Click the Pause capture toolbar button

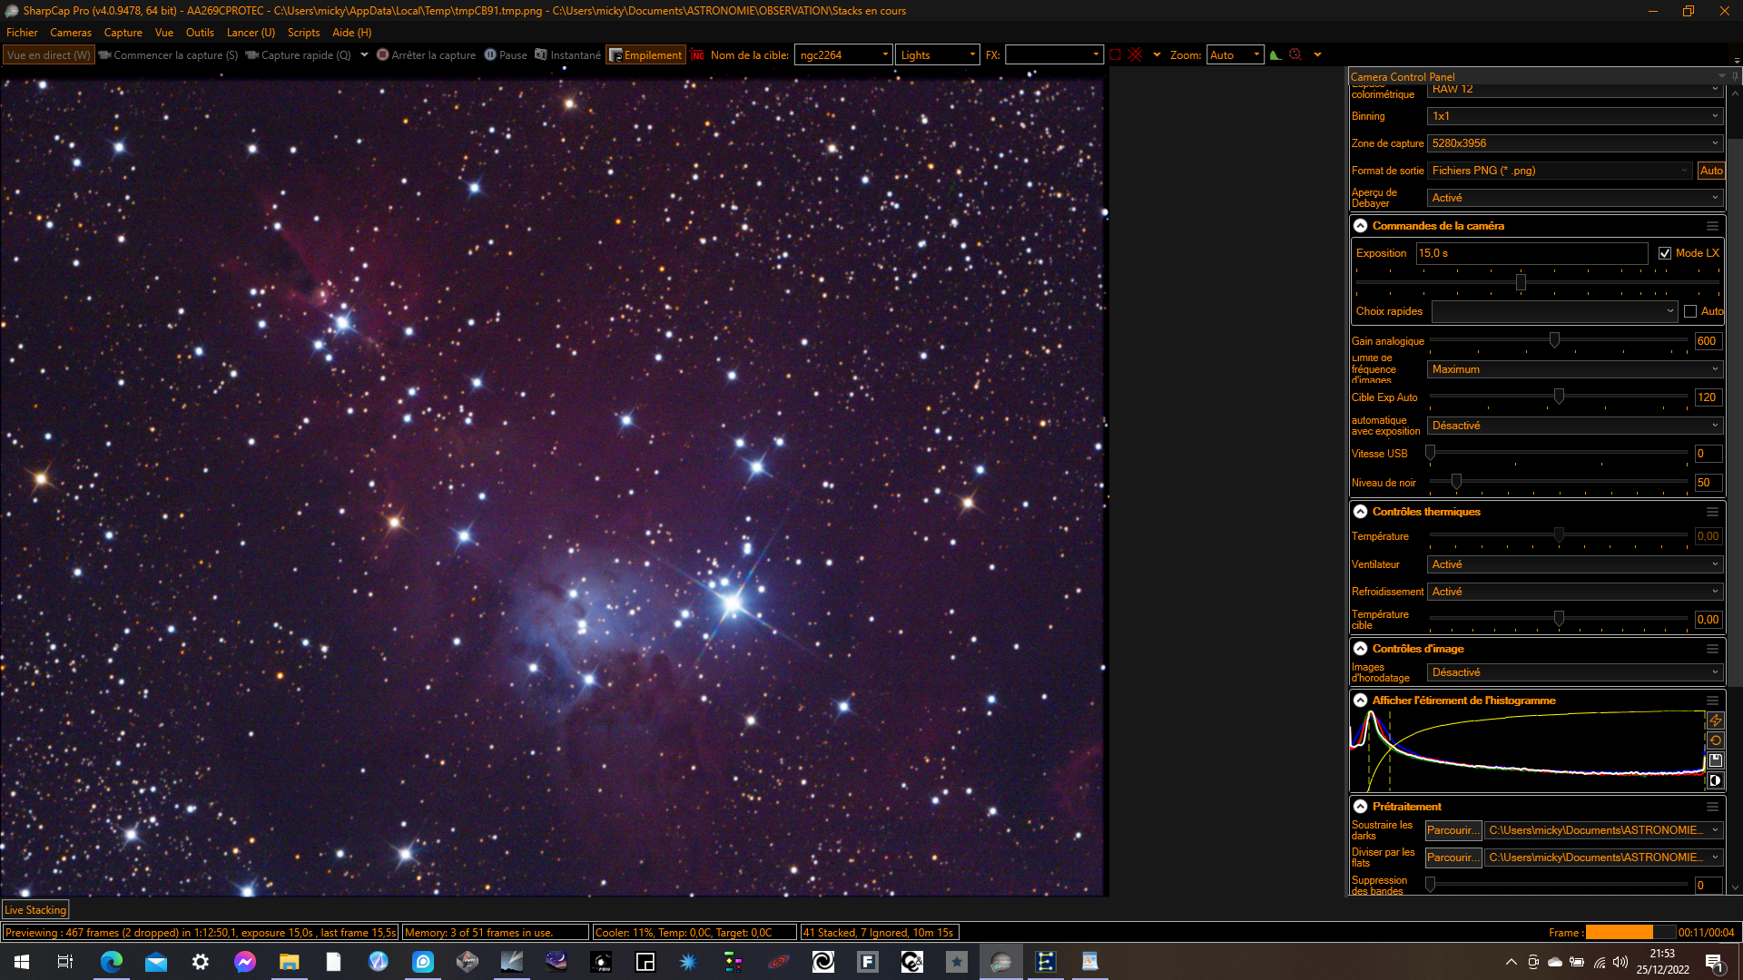506,55
